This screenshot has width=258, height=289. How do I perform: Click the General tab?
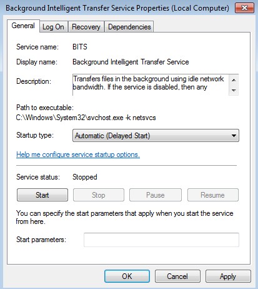[x=23, y=26]
